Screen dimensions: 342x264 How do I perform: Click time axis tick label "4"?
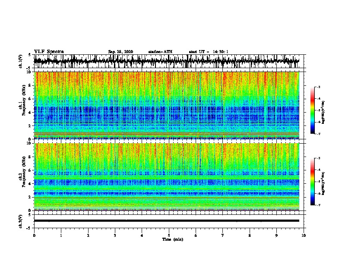(x=142, y=236)
